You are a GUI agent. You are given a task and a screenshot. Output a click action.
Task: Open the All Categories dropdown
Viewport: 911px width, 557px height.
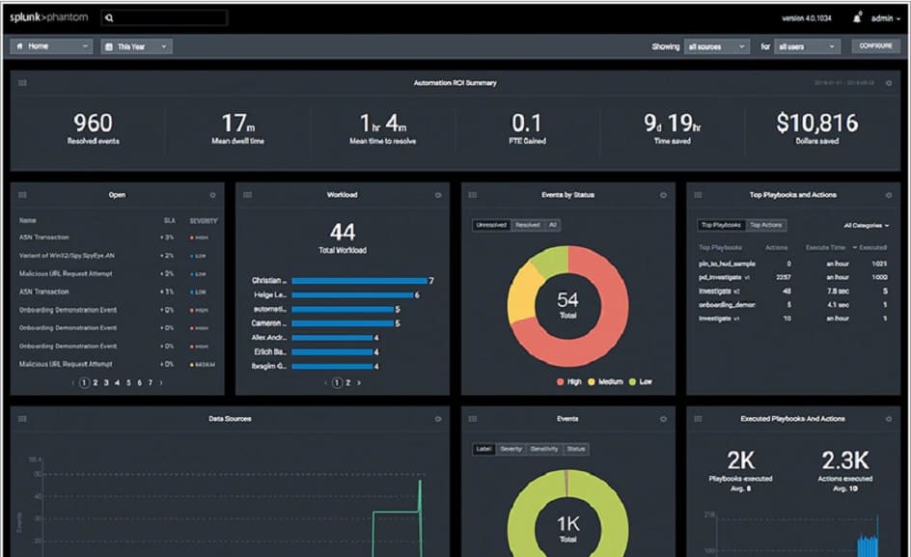pyautogui.click(x=866, y=226)
